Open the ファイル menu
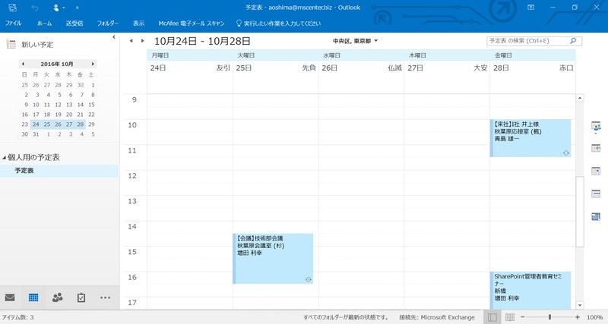 13,24
